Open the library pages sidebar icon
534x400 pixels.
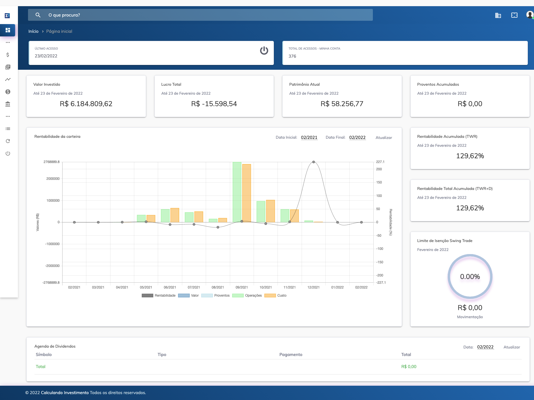(8, 67)
